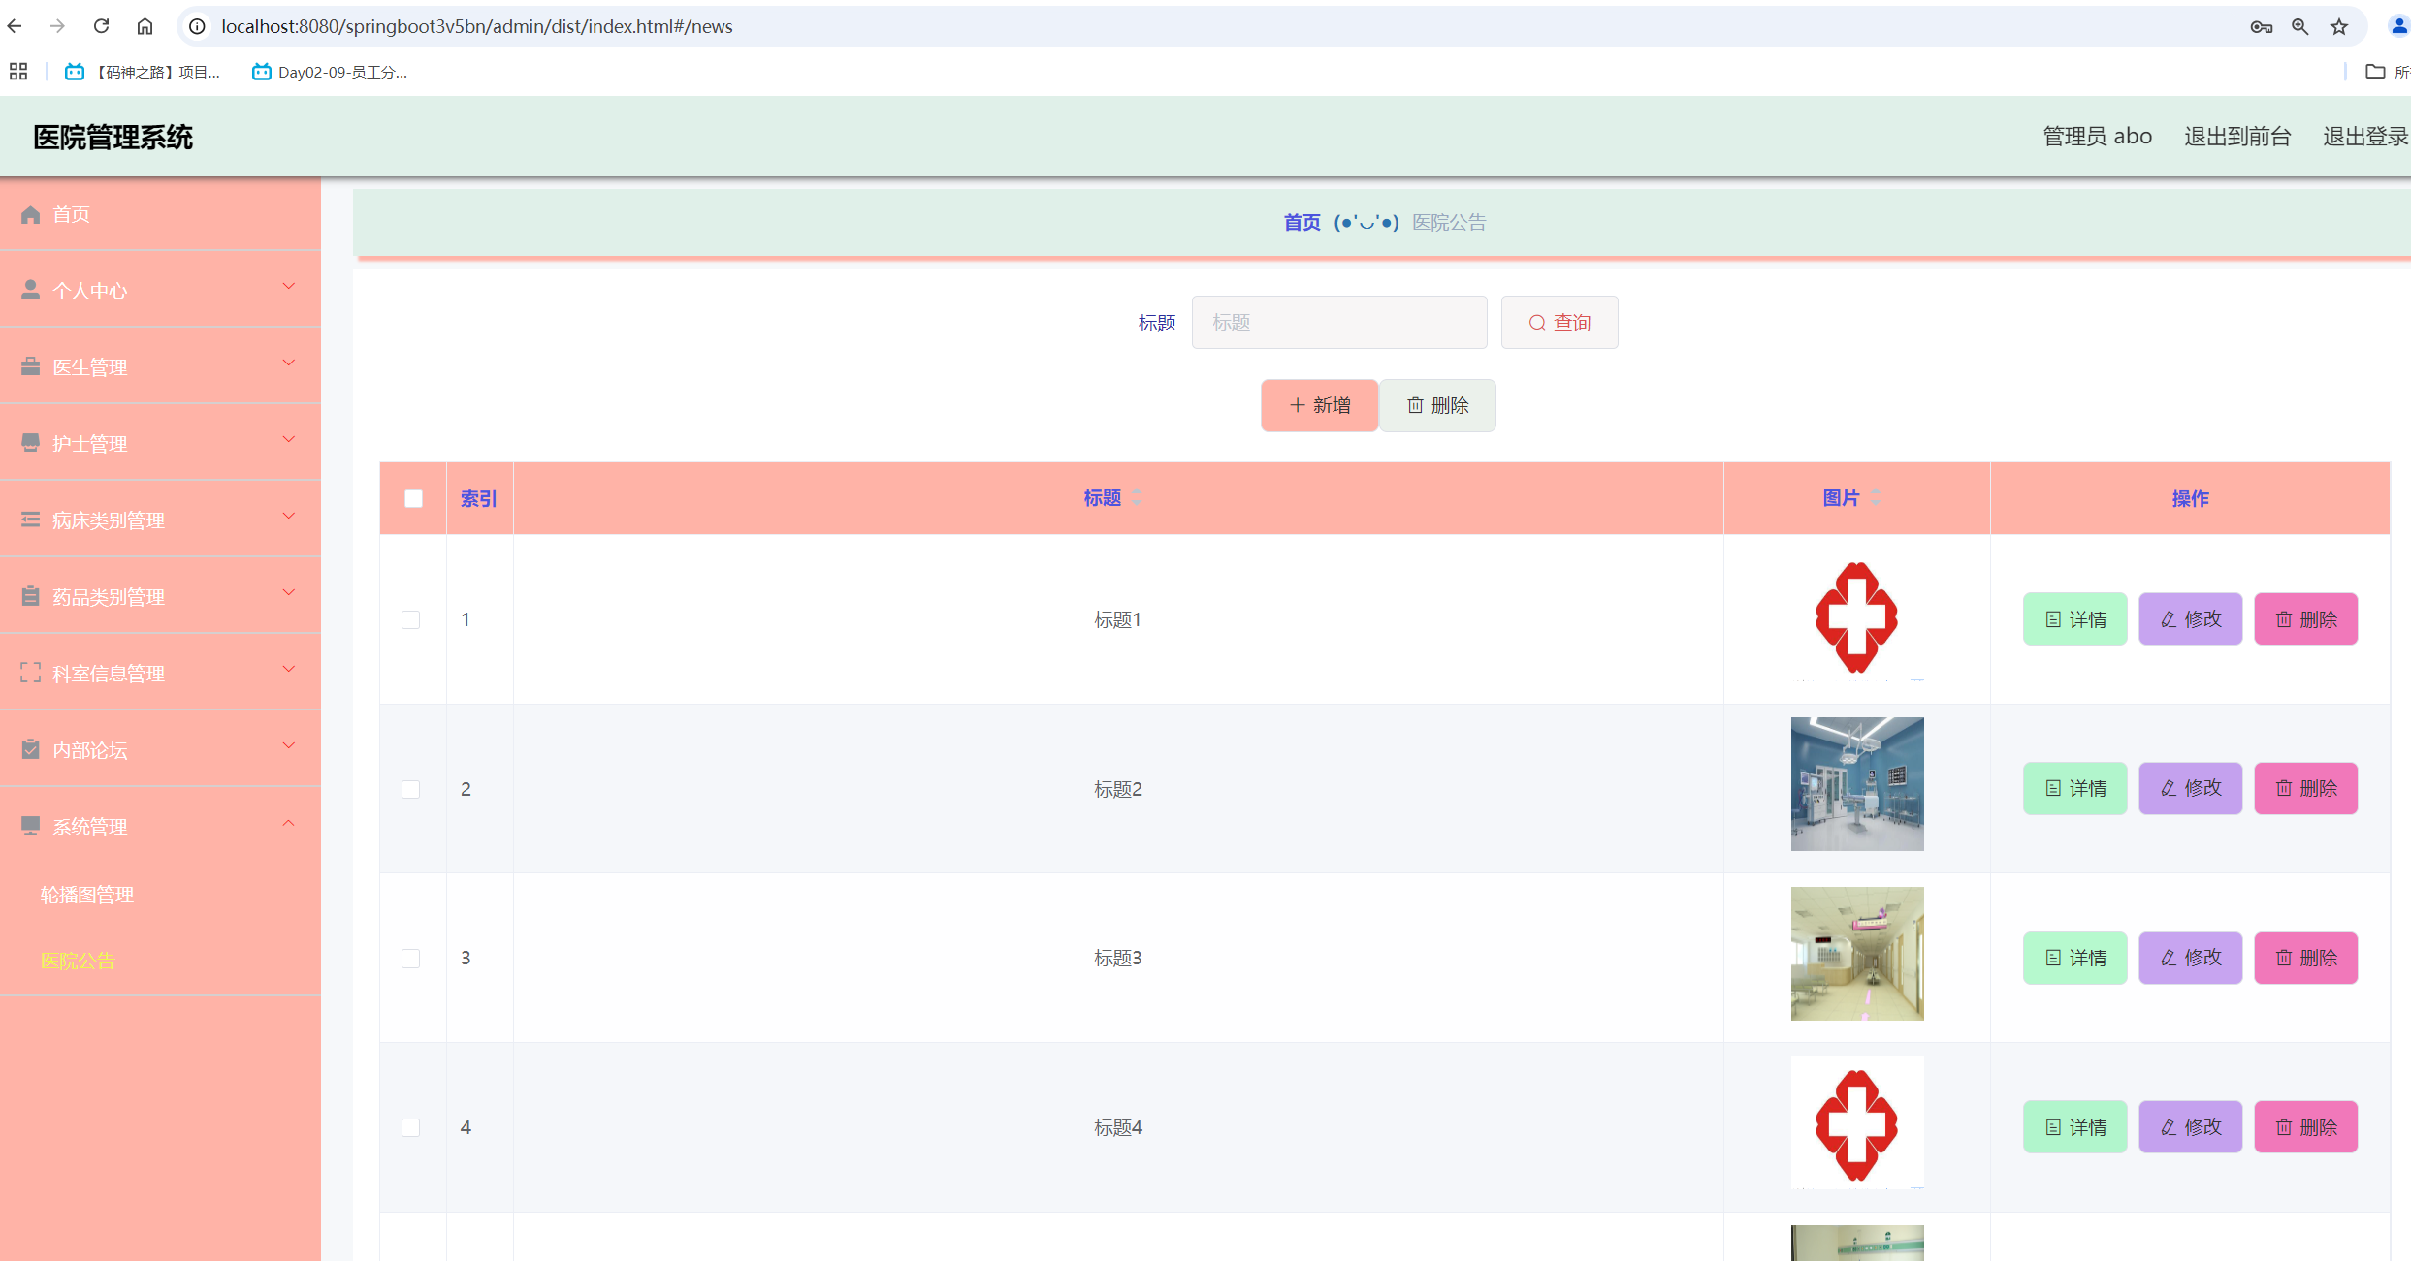The width and height of the screenshot is (2411, 1261).
Task: Bookmark this page with the star icon
Action: [2339, 26]
